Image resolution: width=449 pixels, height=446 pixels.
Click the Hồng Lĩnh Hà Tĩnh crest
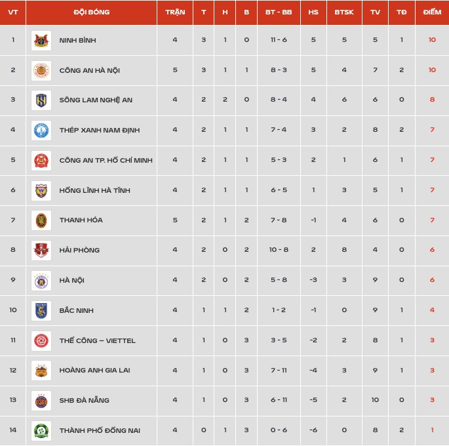click(41, 190)
